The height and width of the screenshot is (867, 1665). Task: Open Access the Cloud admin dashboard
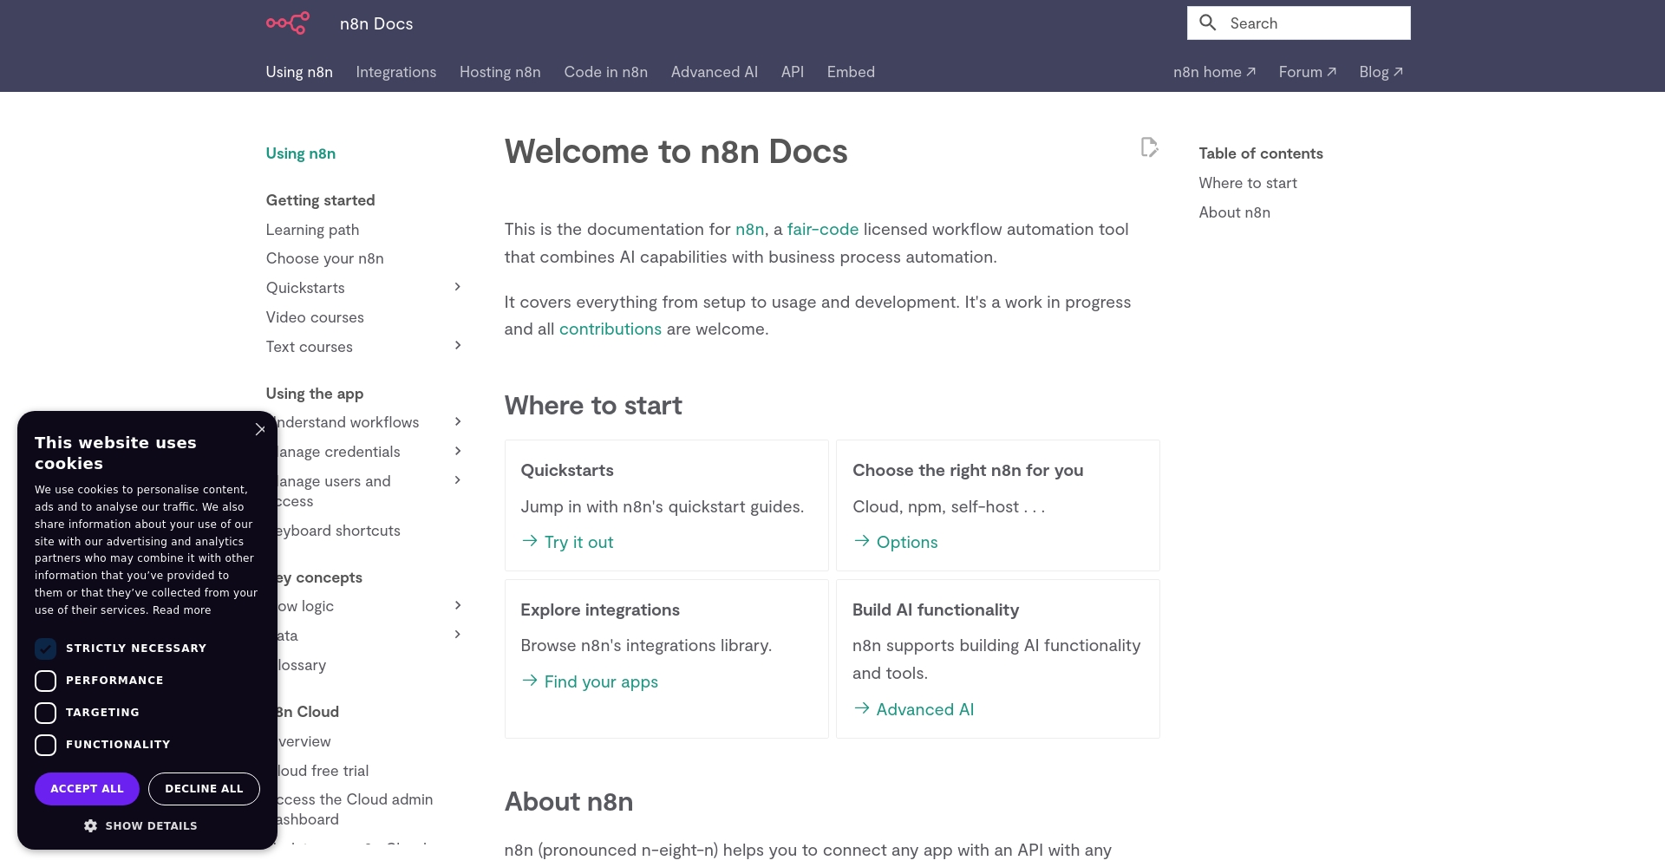[x=354, y=809]
